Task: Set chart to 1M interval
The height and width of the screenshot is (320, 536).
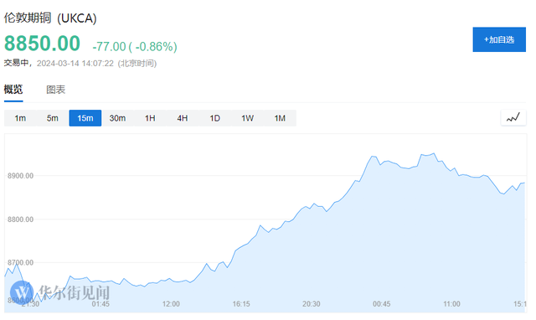Action: coord(280,118)
